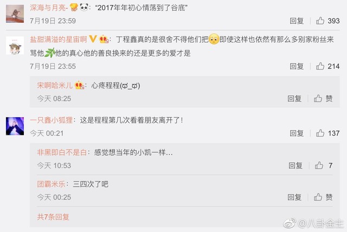This screenshot has height=232, width=347.
Task: Open 深海与月亮's profile avatar
Action: [15, 14]
